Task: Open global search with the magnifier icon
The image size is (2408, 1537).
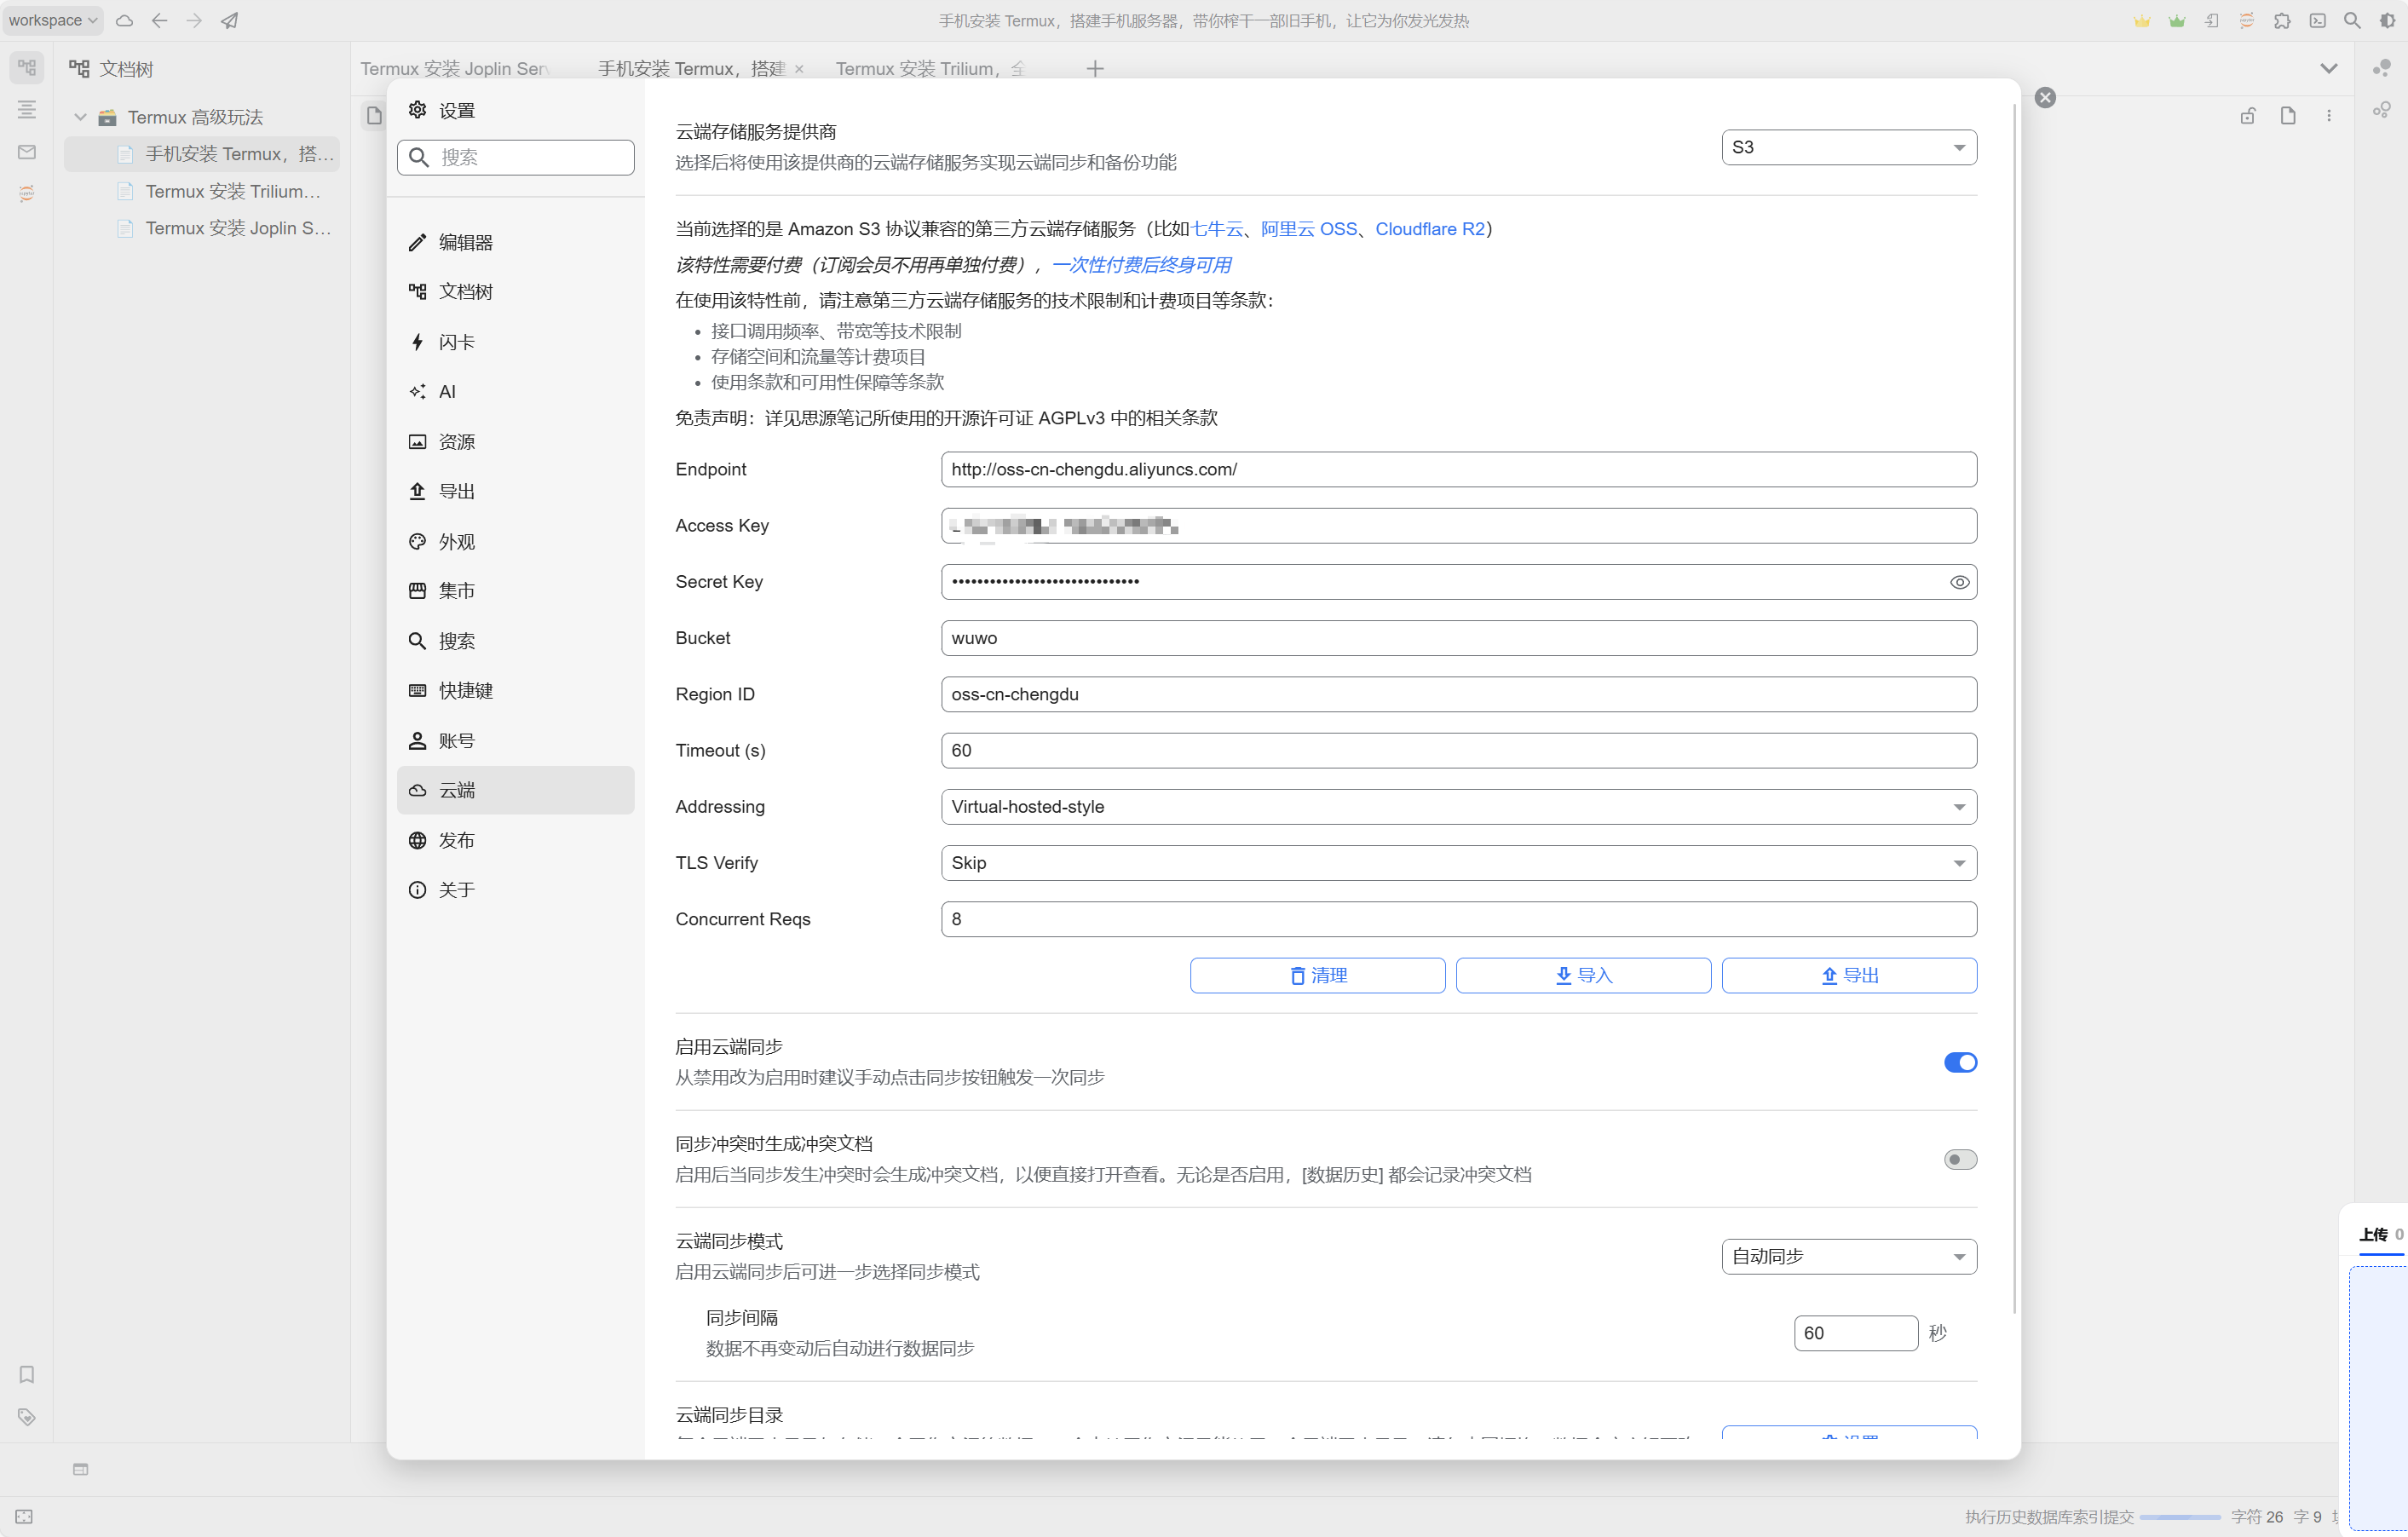Action: (2352, 20)
